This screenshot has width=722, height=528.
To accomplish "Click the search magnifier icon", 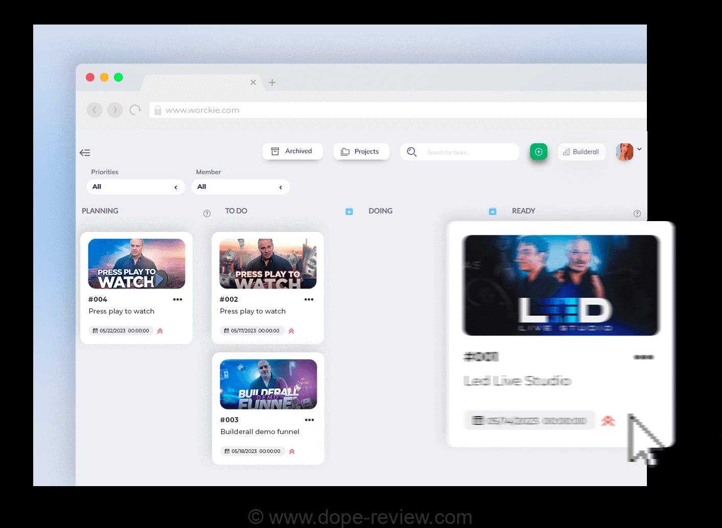I will pyautogui.click(x=411, y=152).
